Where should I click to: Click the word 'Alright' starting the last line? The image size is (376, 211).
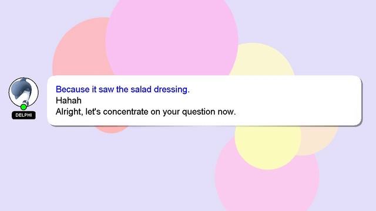69,112
